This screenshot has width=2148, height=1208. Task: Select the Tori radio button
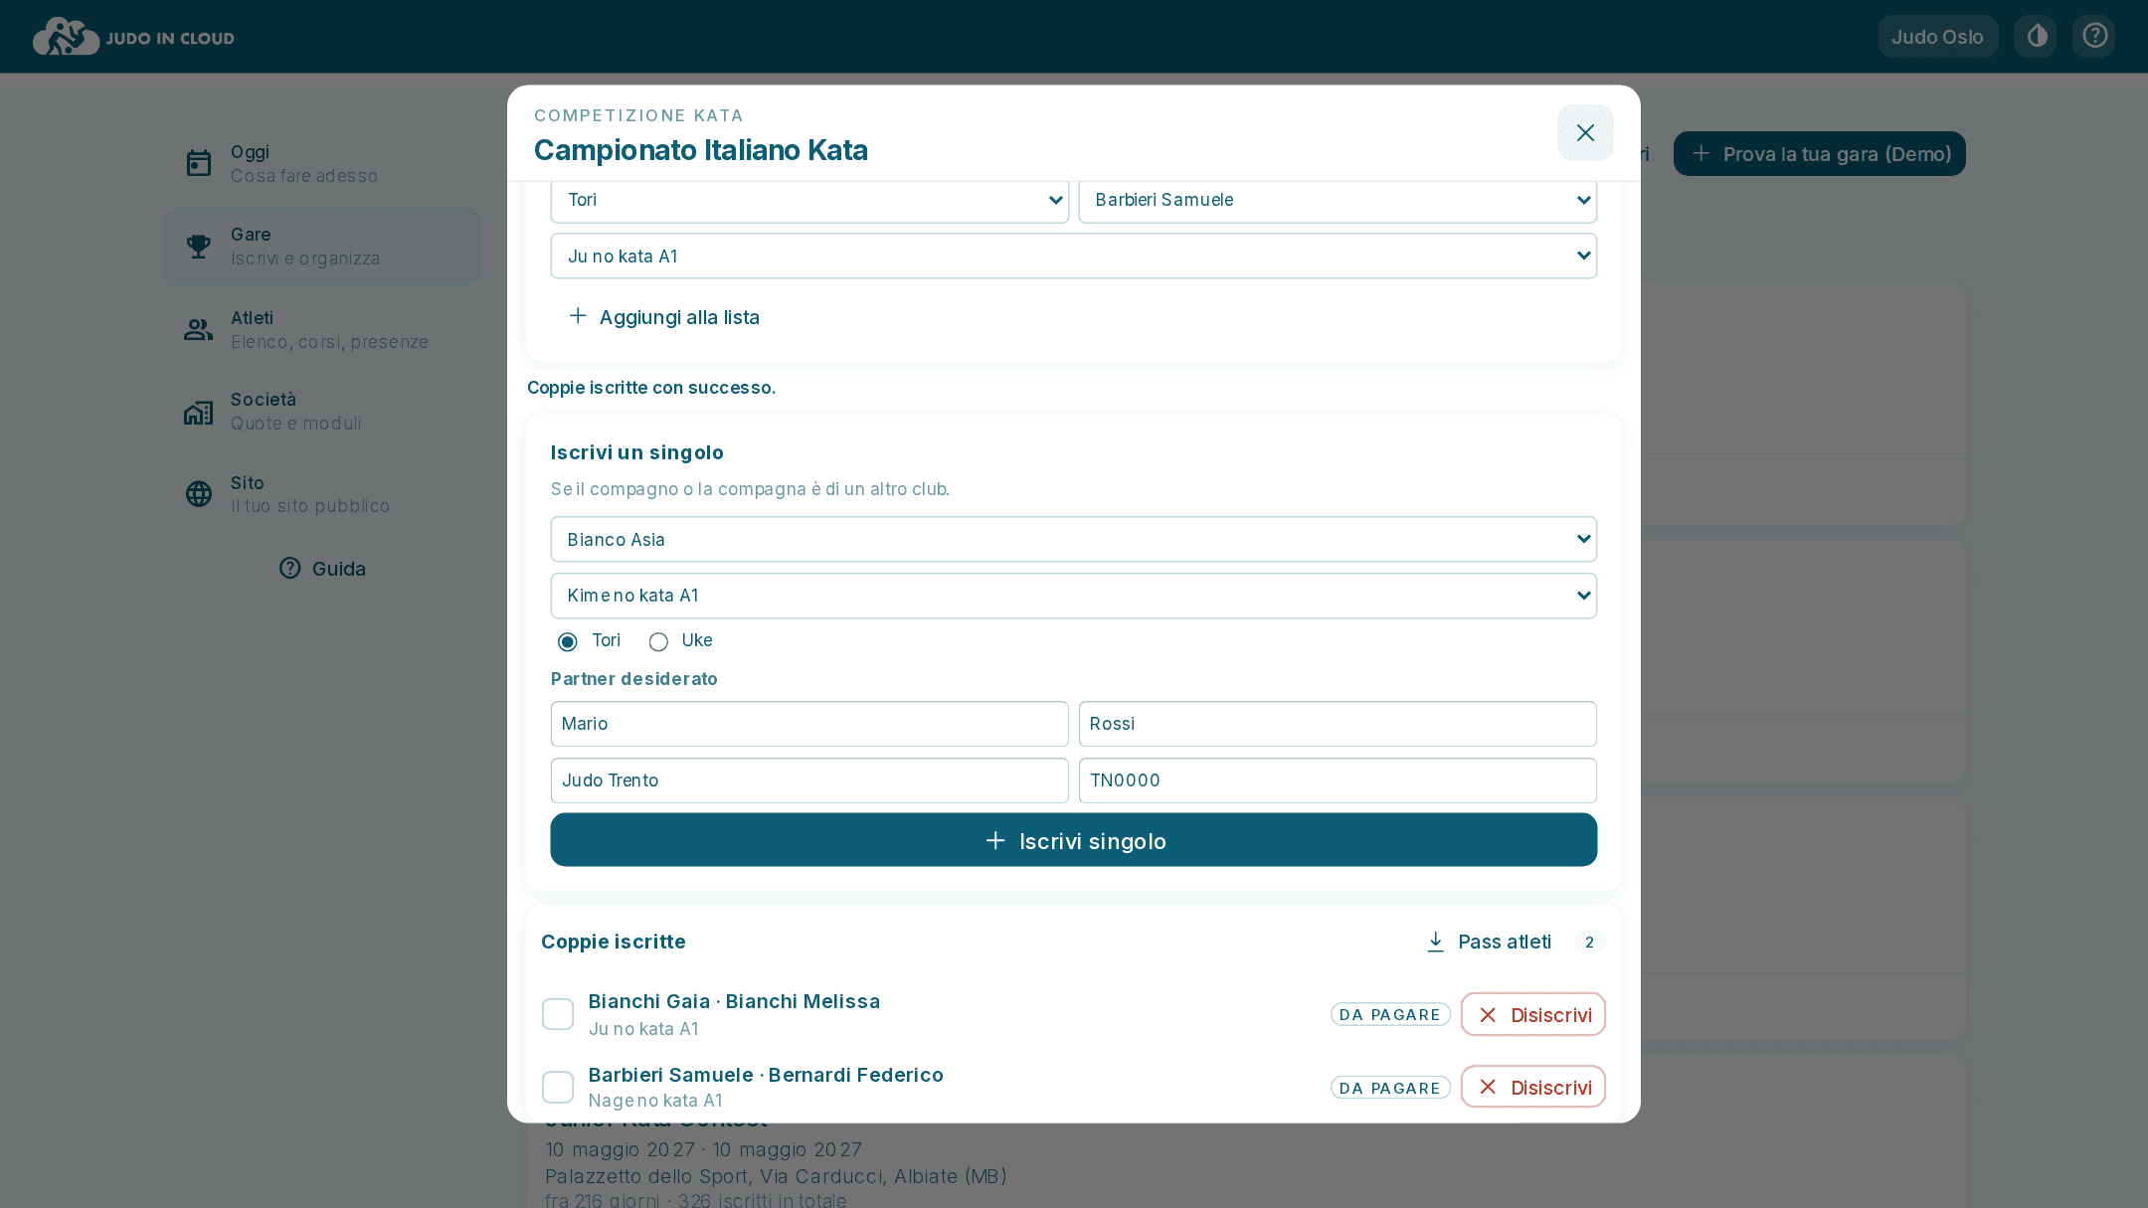[x=568, y=642]
